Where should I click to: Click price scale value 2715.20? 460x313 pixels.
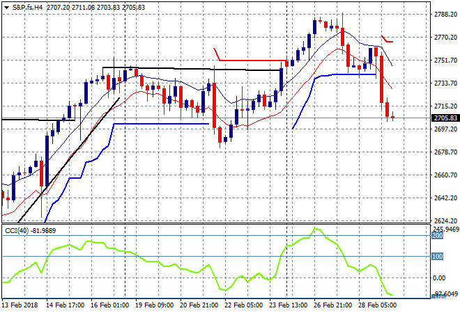[445, 106]
